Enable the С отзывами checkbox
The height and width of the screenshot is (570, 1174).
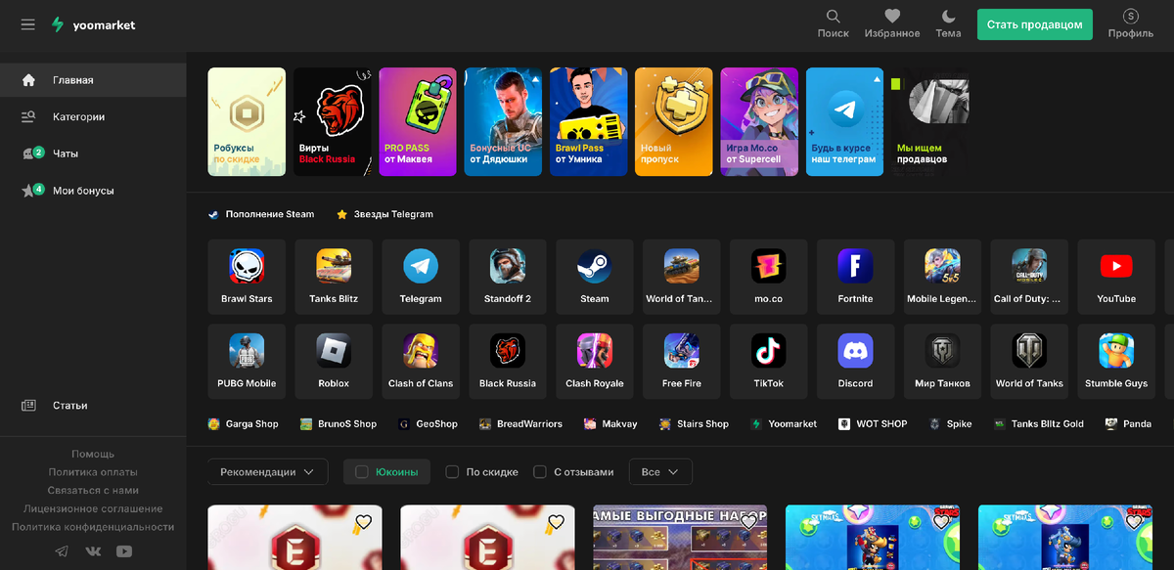point(540,472)
